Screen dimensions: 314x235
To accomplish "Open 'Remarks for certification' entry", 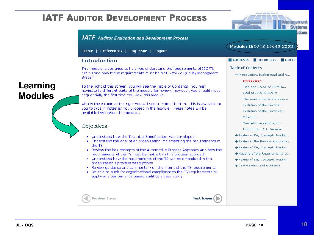I will [x=262, y=123].
